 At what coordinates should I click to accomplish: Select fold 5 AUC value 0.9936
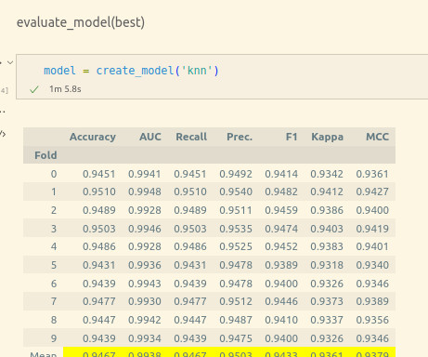coord(145,265)
